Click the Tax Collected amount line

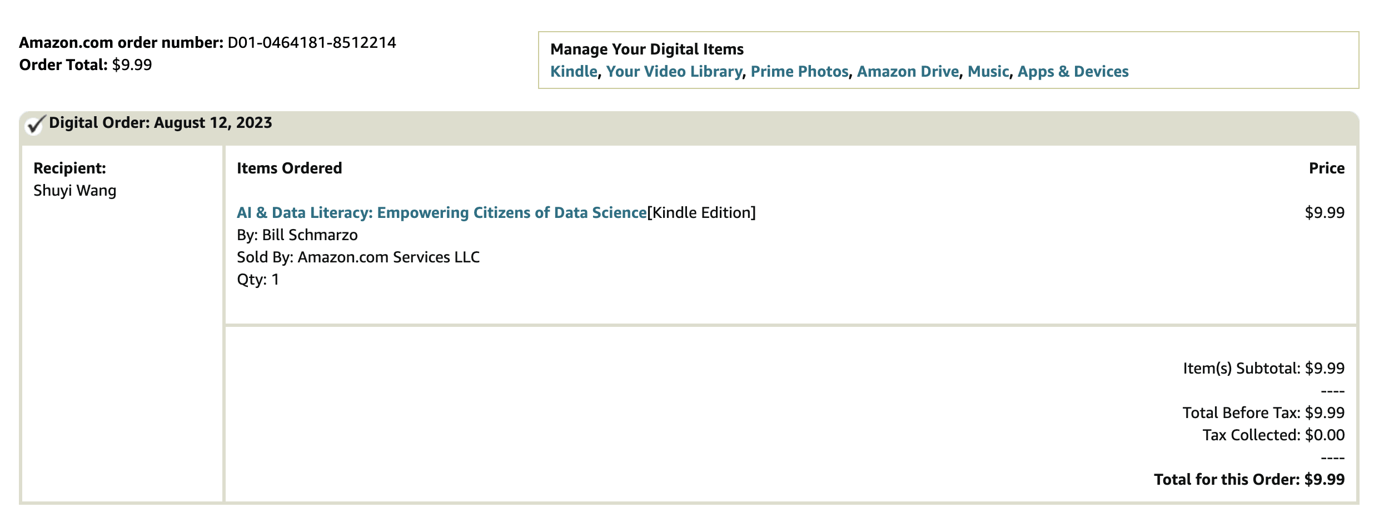coord(1273,435)
